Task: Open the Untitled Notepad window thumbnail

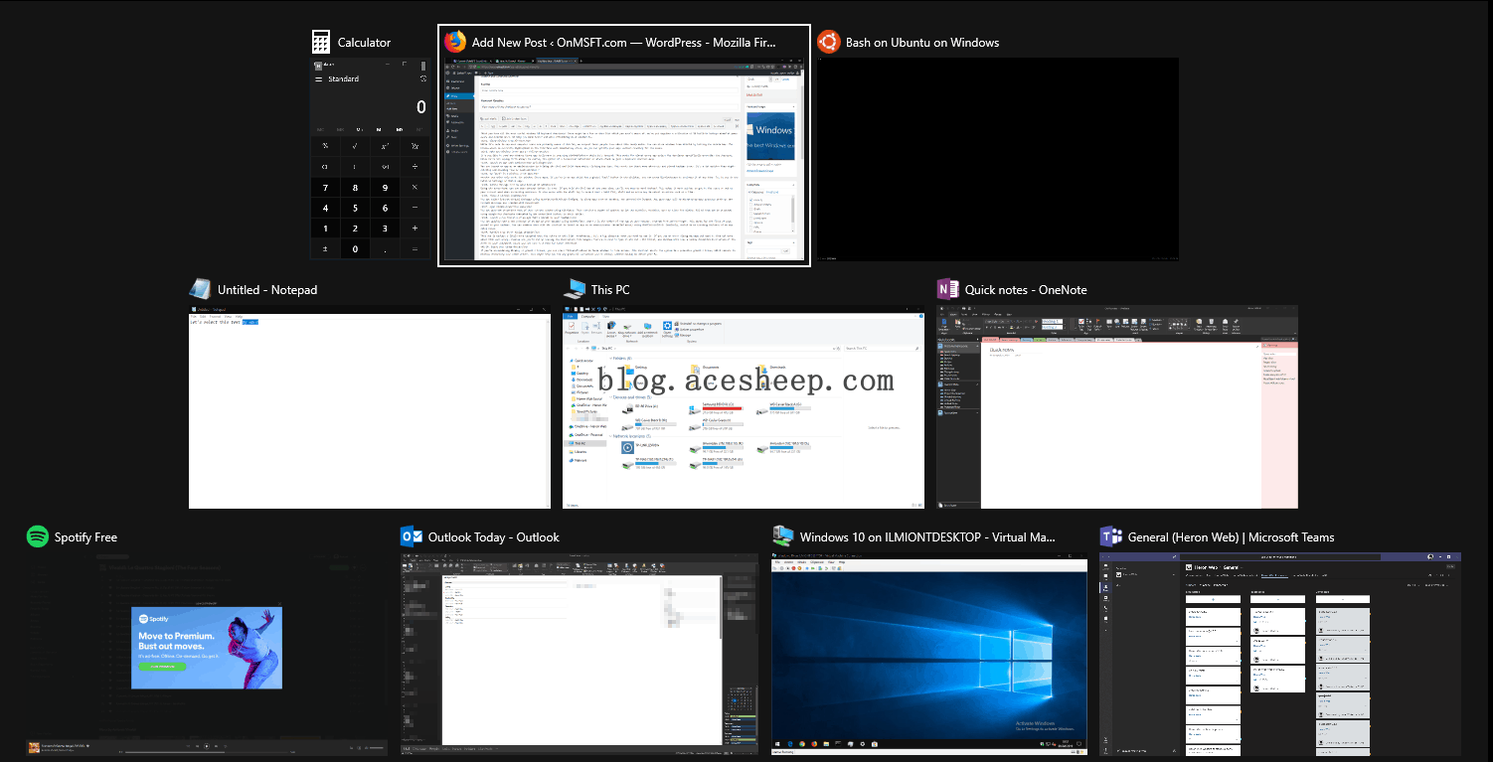Action: (370, 406)
